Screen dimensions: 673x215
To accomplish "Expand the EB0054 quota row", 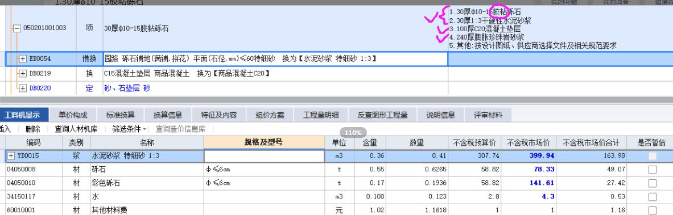I will point(23,58).
